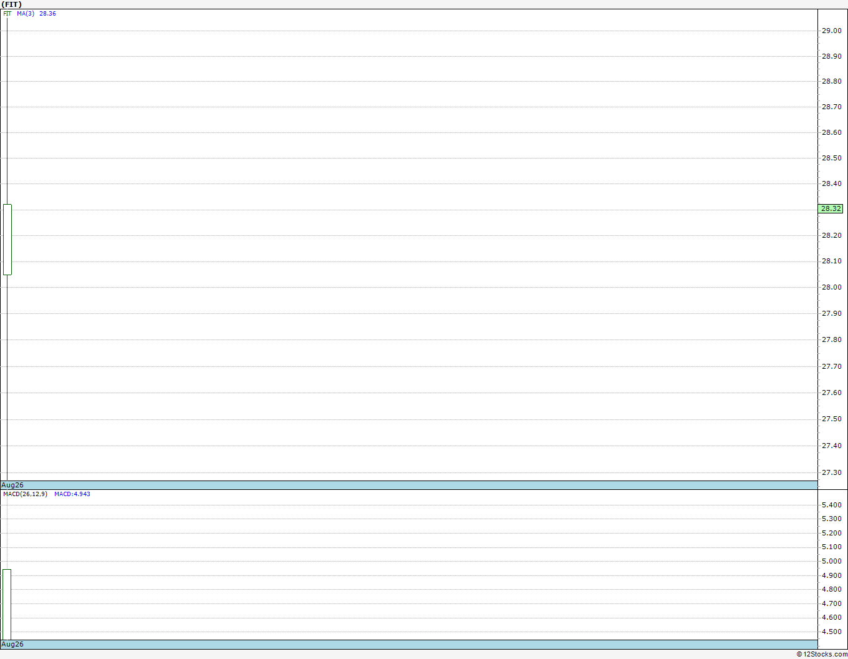
Task: Open the 12Stocks.com copyright link
Action: pos(822,654)
